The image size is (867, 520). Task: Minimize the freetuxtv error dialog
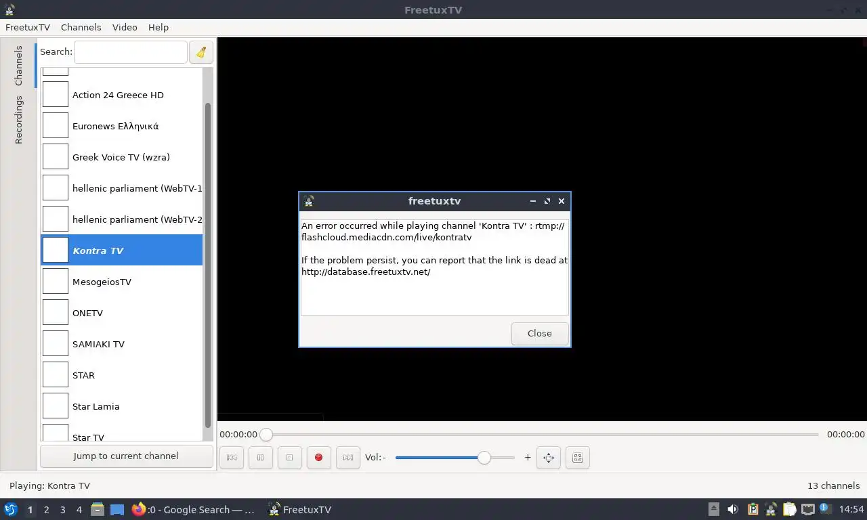(533, 201)
